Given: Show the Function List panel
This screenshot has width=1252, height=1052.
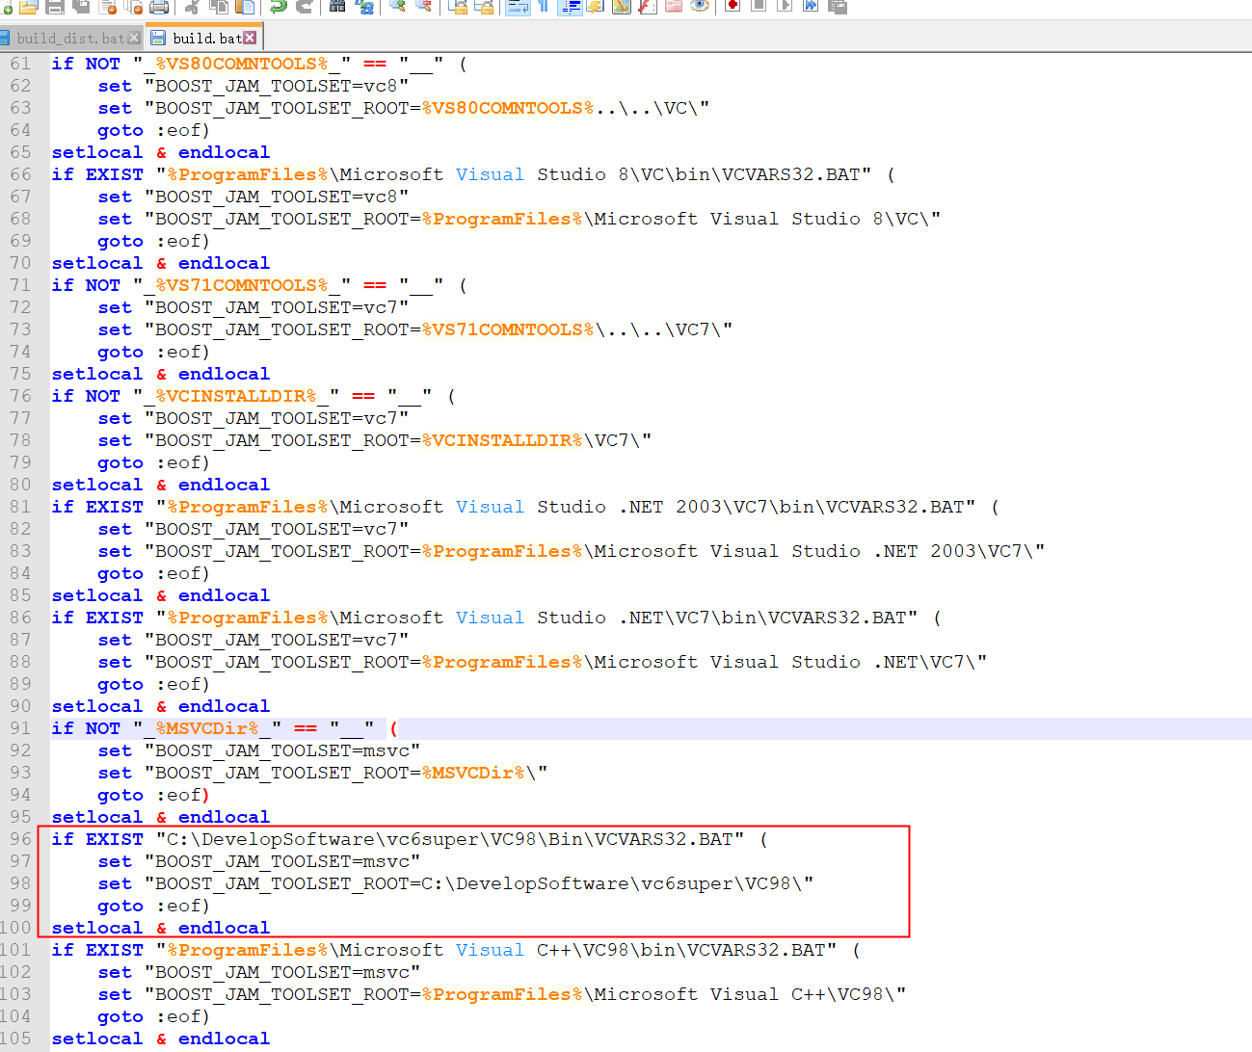Looking at the screenshot, I should [x=648, y=6].
